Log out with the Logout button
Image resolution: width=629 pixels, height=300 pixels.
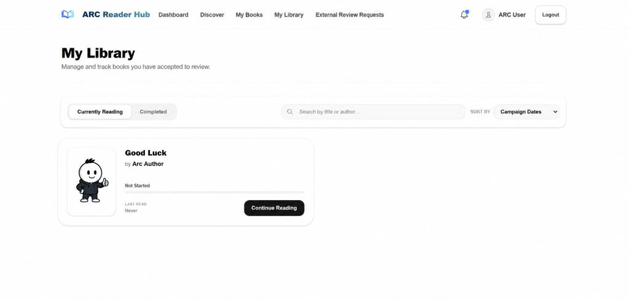point(550,15)
